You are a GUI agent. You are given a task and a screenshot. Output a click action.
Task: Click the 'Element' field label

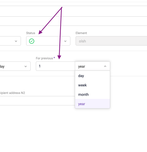[x=81, y=33]
